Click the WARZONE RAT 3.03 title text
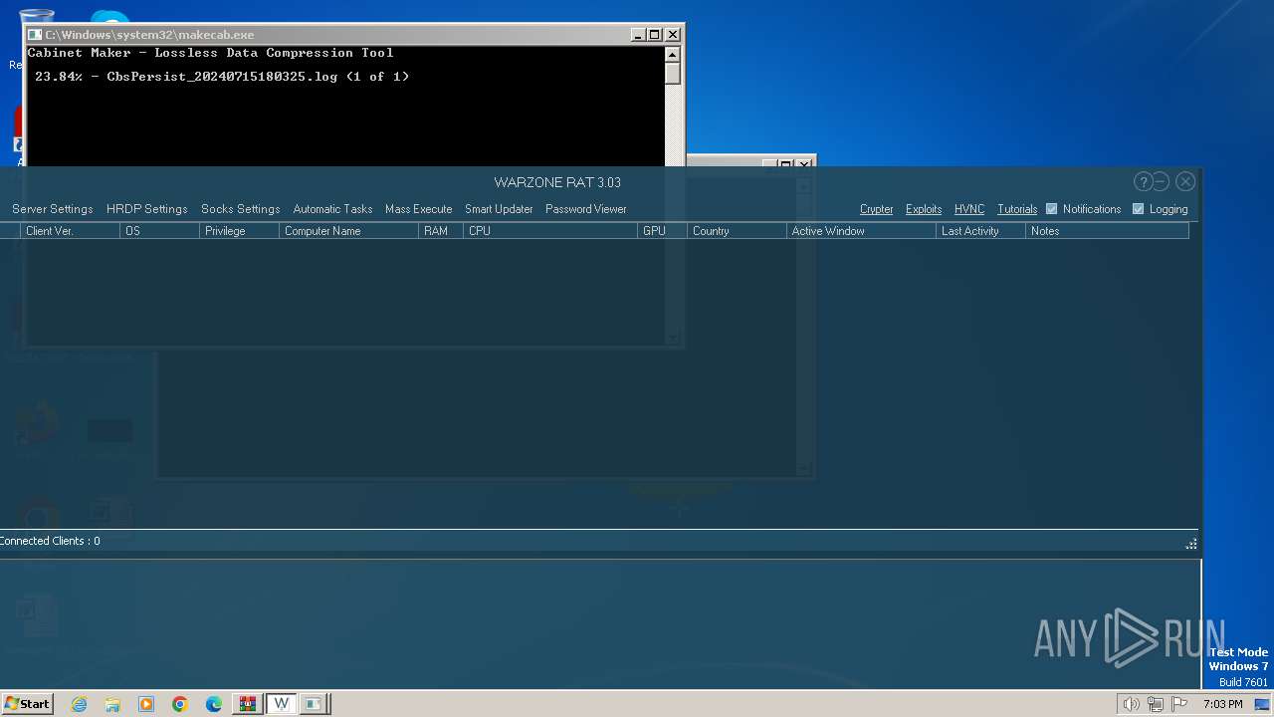This screenshot has width=1274, height=717. pyautogui.click(x=557, y=182)
